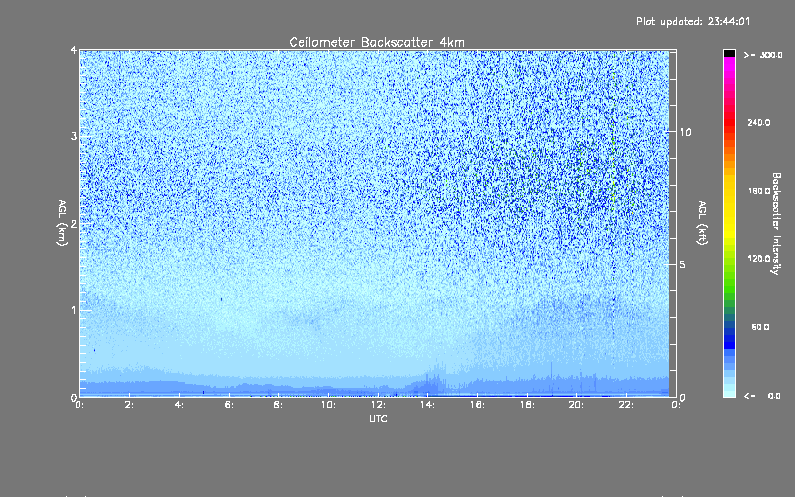This screenshot has width=795, height=497.
Task: Select the "20:" UTC hour tick
Action: 577,405
